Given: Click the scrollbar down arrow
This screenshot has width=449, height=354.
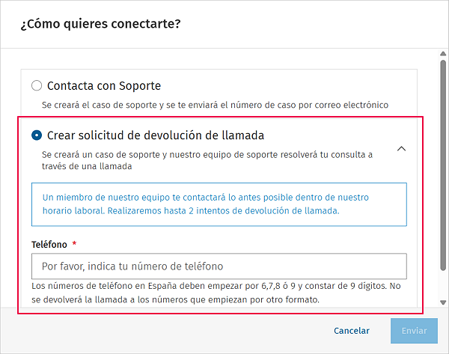Looking at the screenshot, I should click(x=443, y=302).
